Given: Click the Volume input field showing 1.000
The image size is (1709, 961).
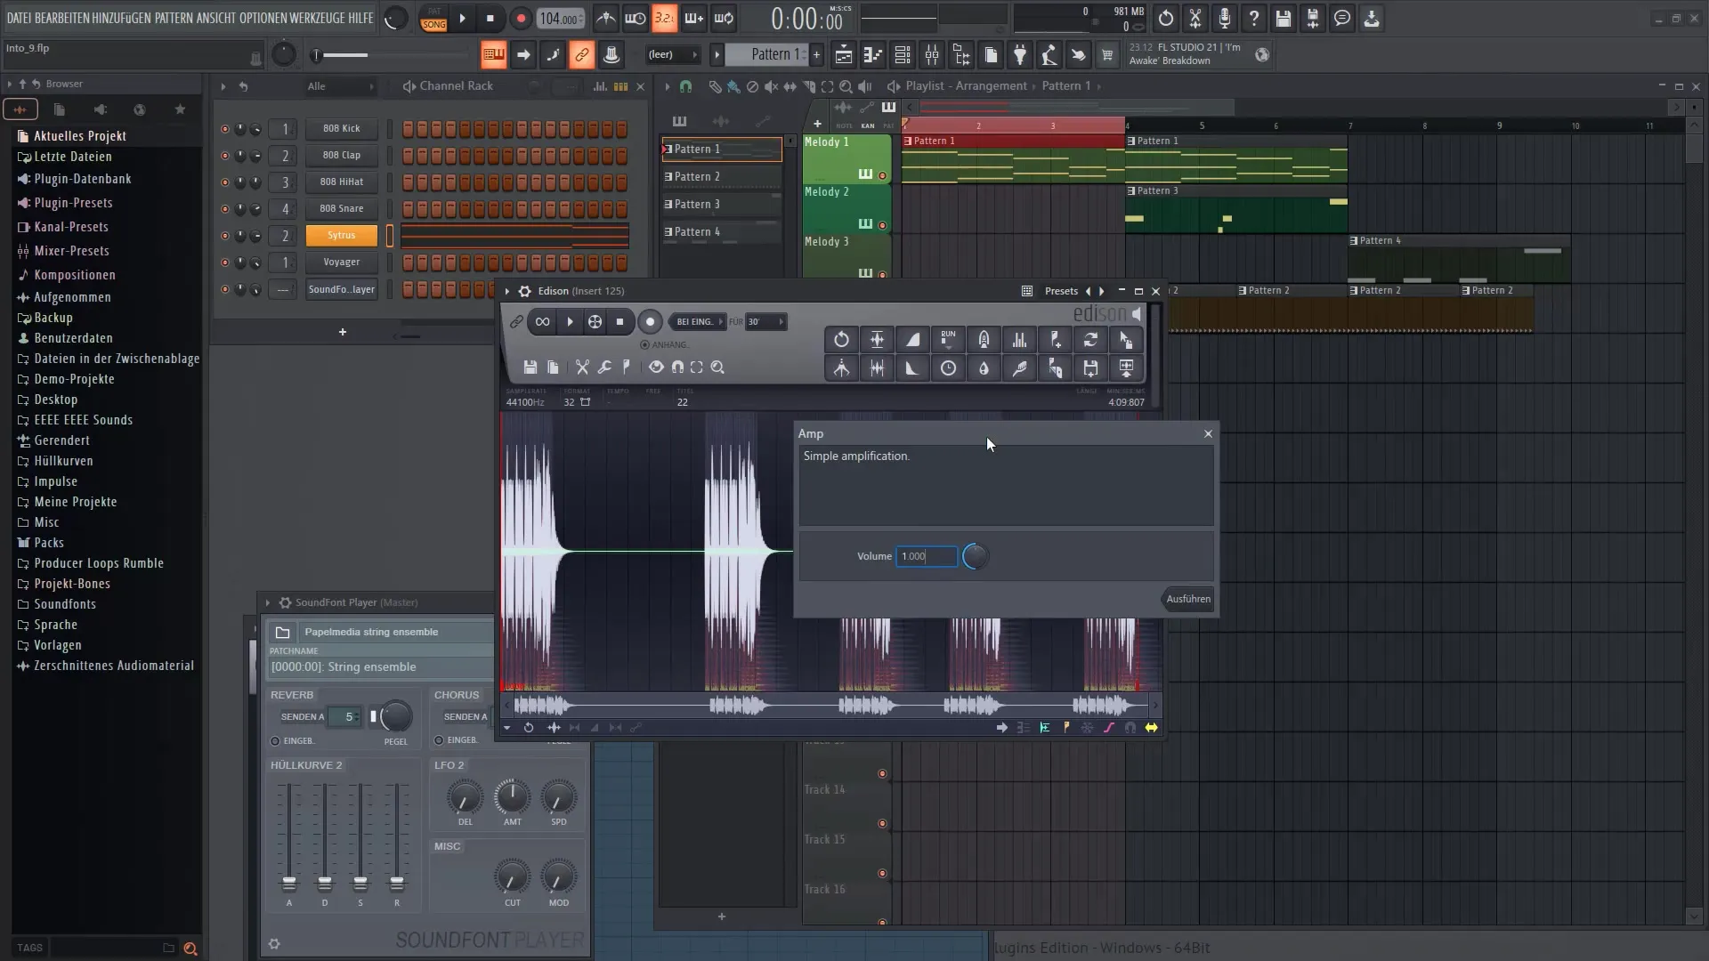Looking at the screenshot, I should pos(927,556).
